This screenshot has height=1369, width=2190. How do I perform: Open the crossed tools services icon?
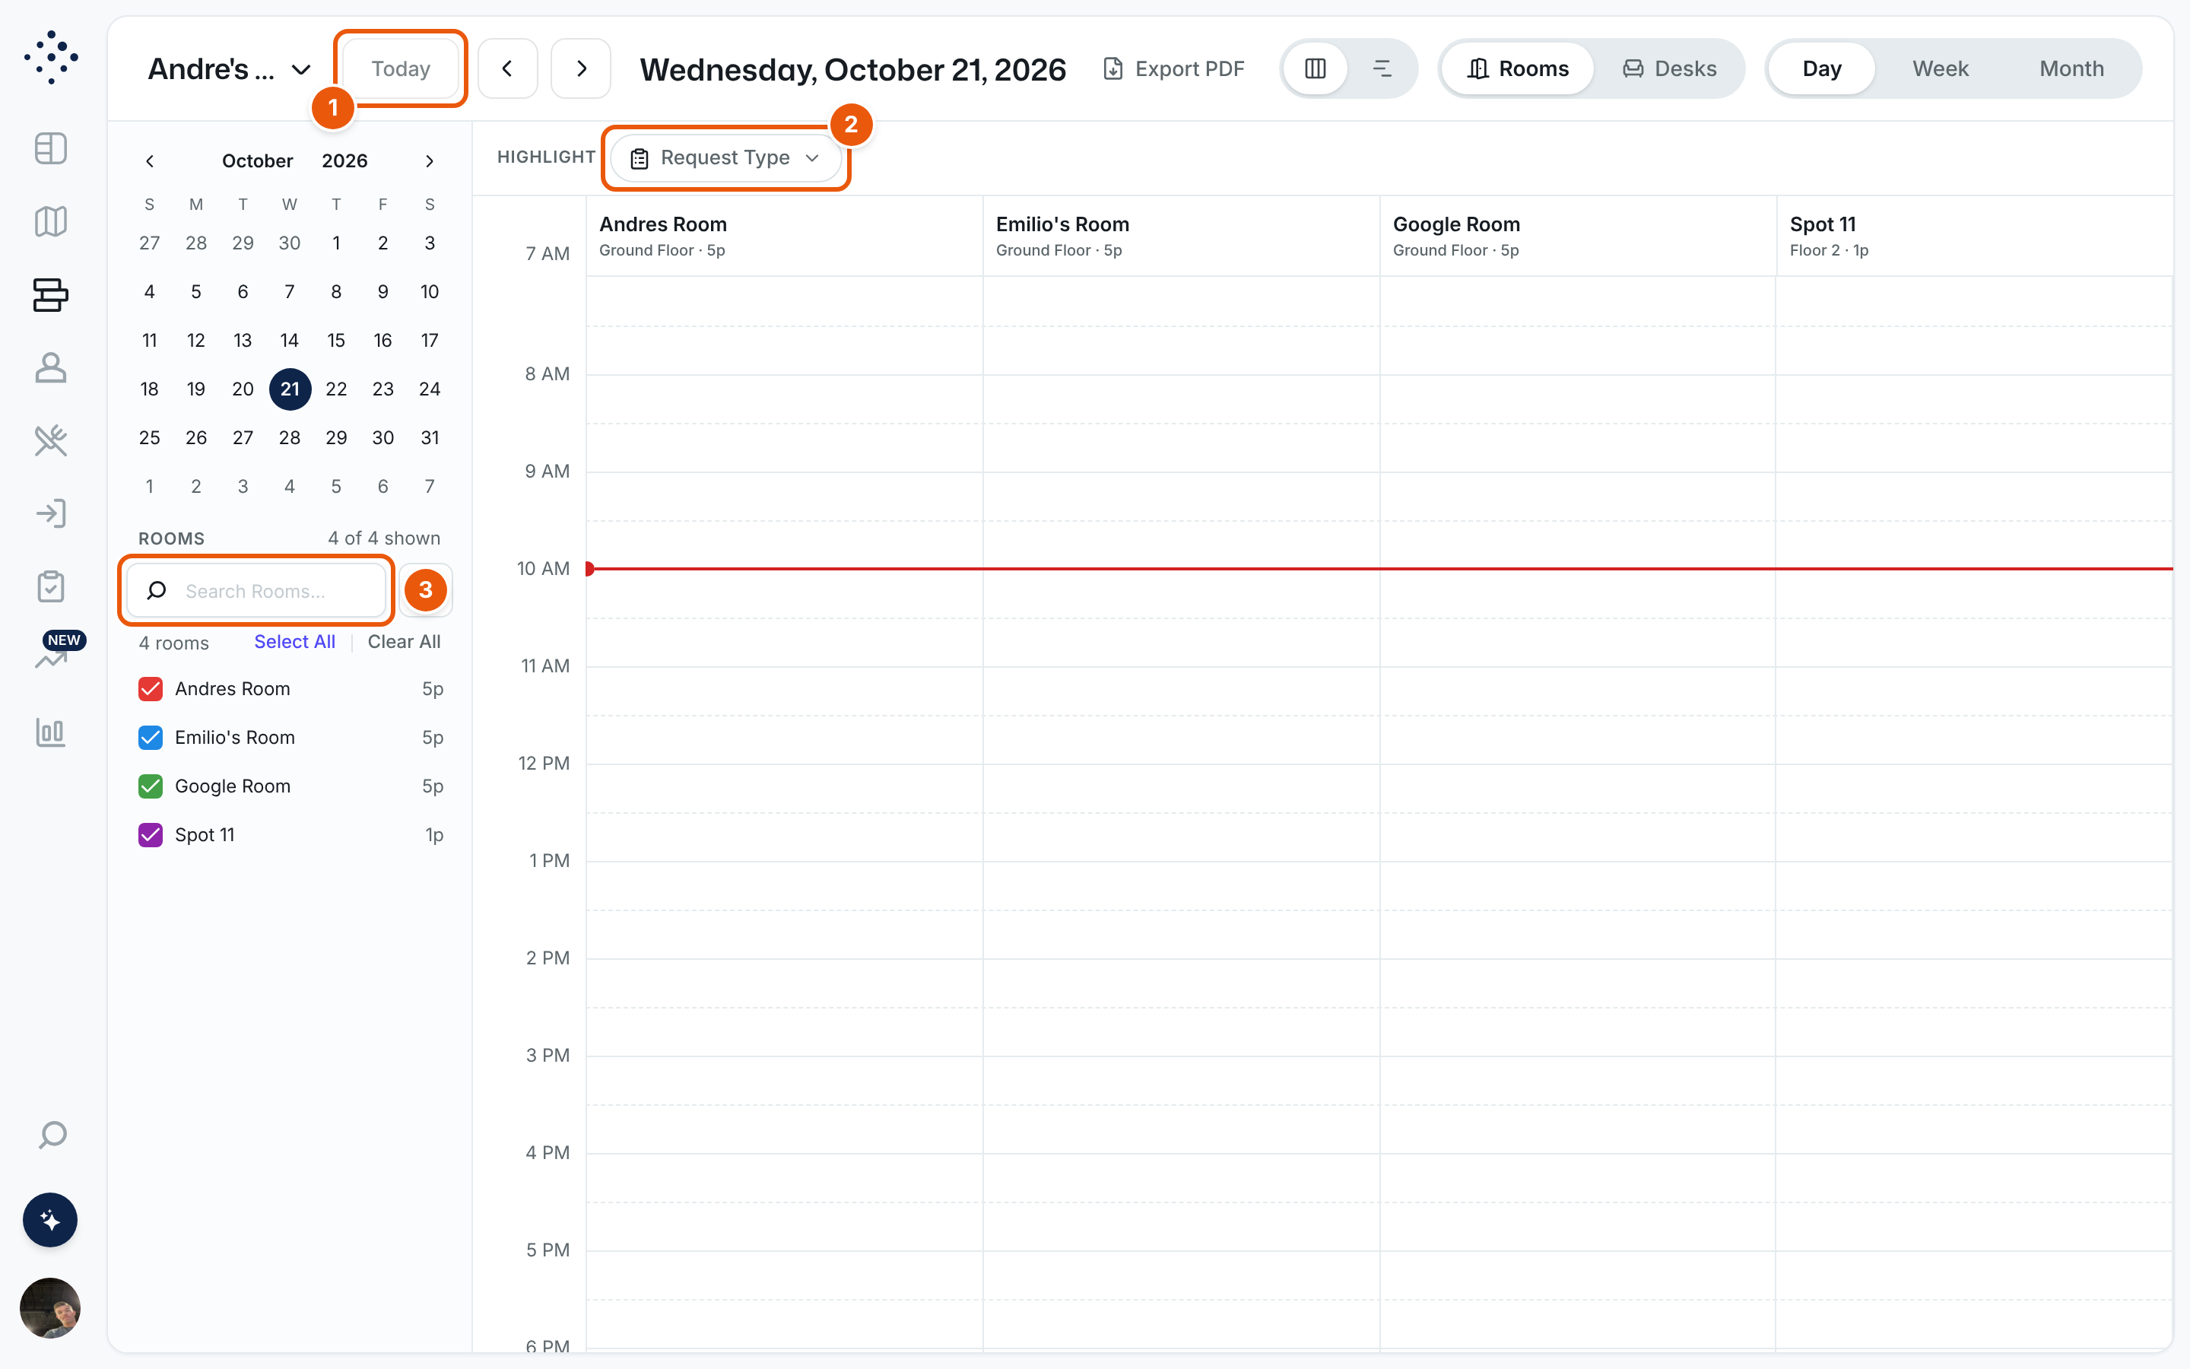[51, 441]
